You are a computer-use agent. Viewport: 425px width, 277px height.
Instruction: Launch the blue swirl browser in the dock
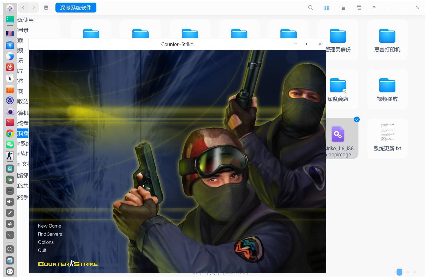[10, 56]
